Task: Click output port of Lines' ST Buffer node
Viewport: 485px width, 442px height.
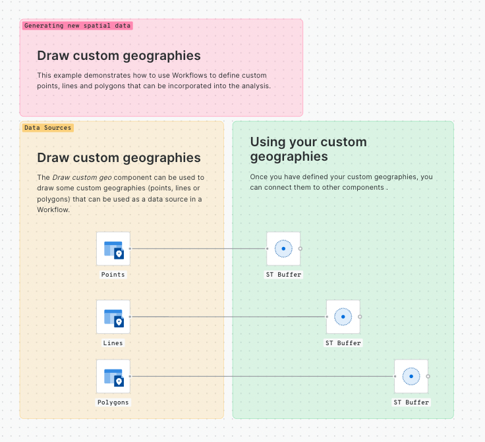Action: click(360, 317)
